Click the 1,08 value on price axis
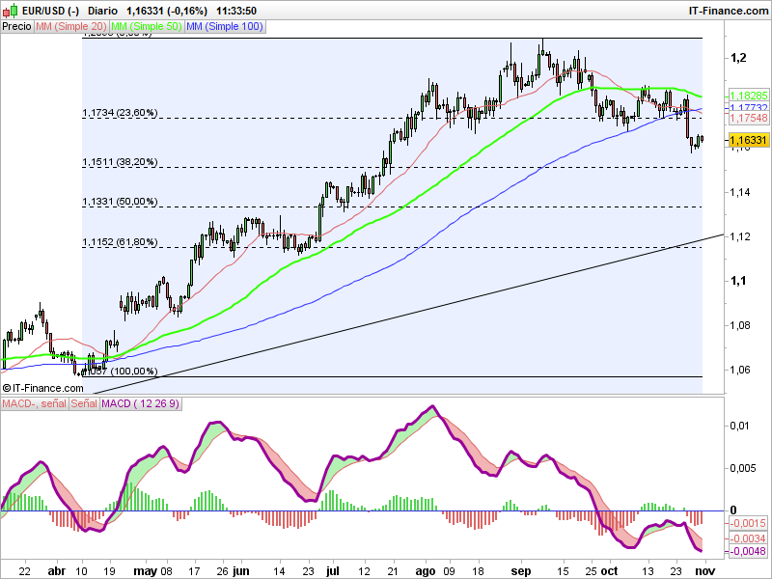 coord(740,325)
